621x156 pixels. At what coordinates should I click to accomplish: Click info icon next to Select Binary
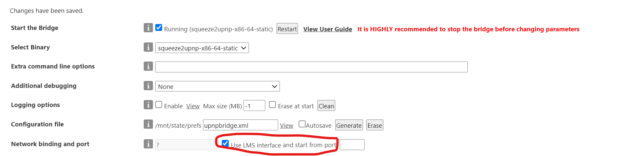tap(148, 47)
